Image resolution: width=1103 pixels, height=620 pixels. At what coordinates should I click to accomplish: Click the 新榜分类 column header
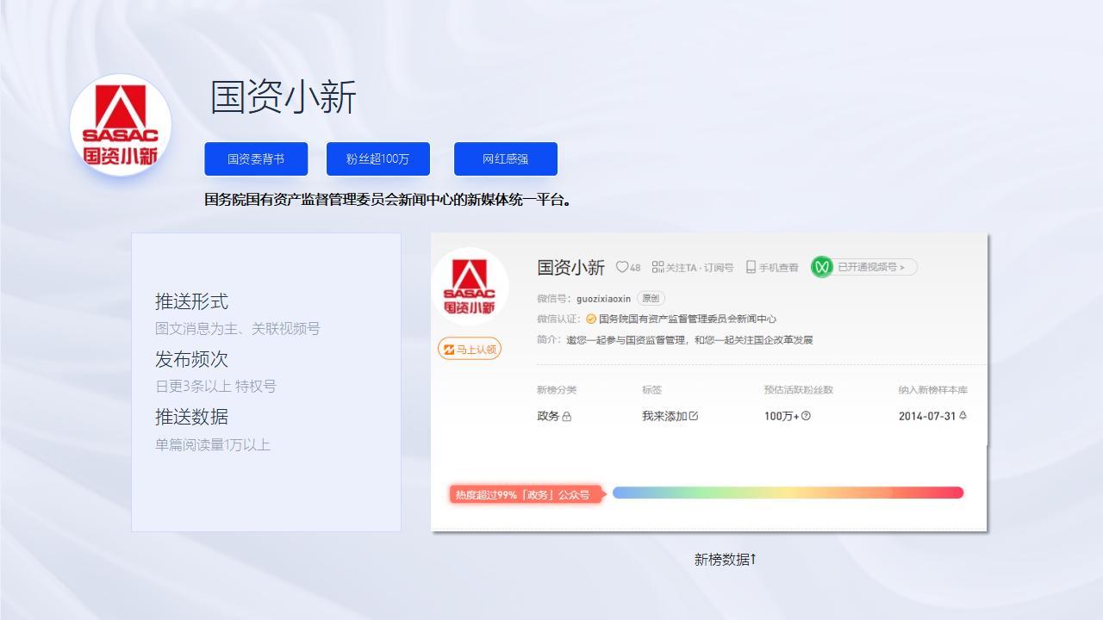coord(557,390)
